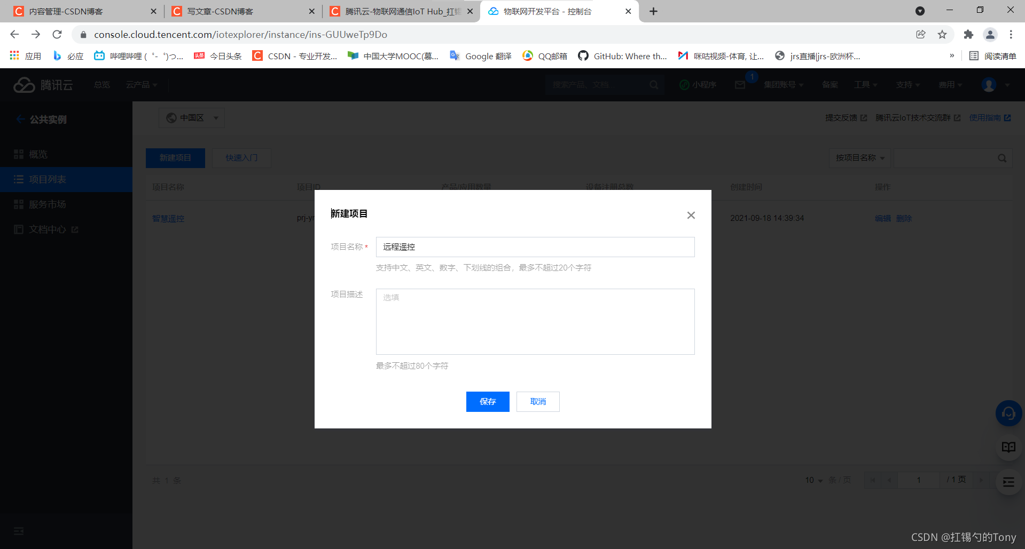Open the page size dropdown showing 10
Viewport: 1025px width, 549px height.
tap(812, 480)
